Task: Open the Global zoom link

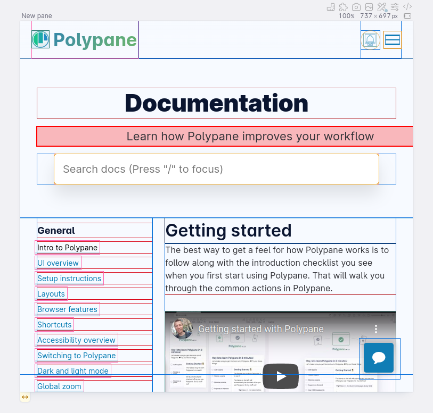Action: point(59,386)
